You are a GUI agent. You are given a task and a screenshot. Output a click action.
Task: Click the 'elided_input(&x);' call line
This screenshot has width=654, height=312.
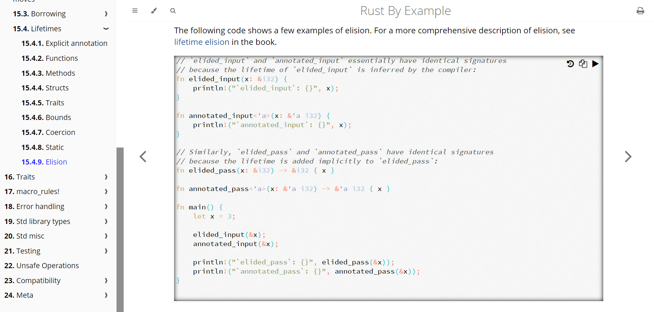pyautogui.click(x=229, y=235)
